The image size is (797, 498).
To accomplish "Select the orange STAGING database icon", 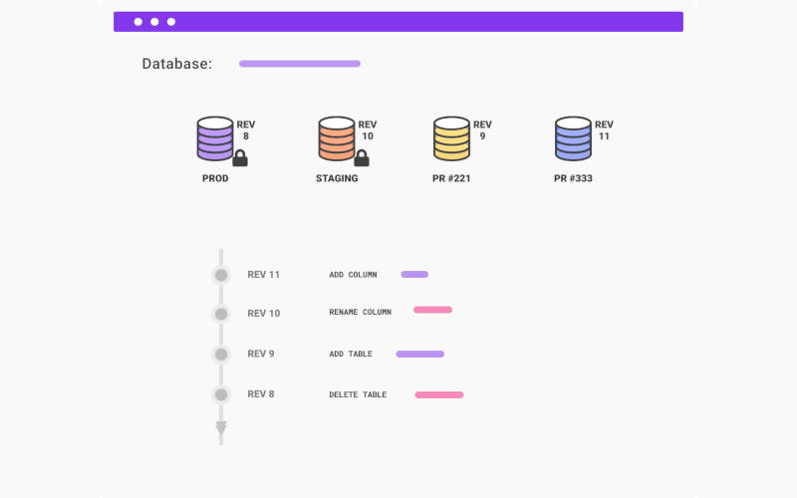I will tap(337, 138).
